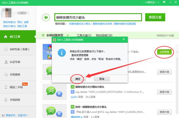Focus the search field with 删除快捷方式小箭头
The width and height of the screenshot is (179, 118).
pyautogui.click(x=98, y=17)
